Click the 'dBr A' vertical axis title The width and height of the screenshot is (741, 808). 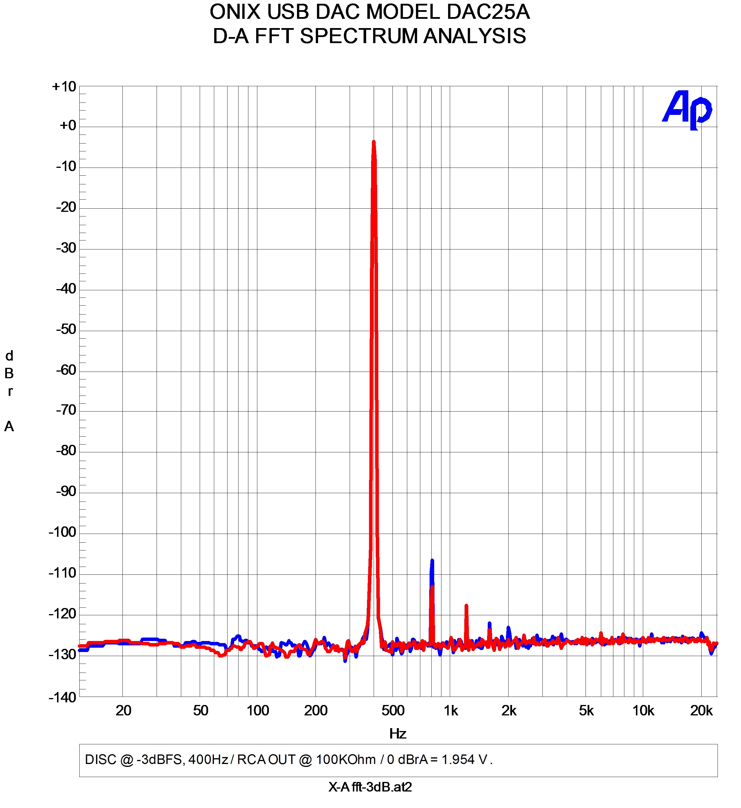click(x=10, y=391)
